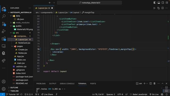Open Customize Layout icon
Viewport: 170px width, 96px height.
pyautogui.click(x=167, y=3)
